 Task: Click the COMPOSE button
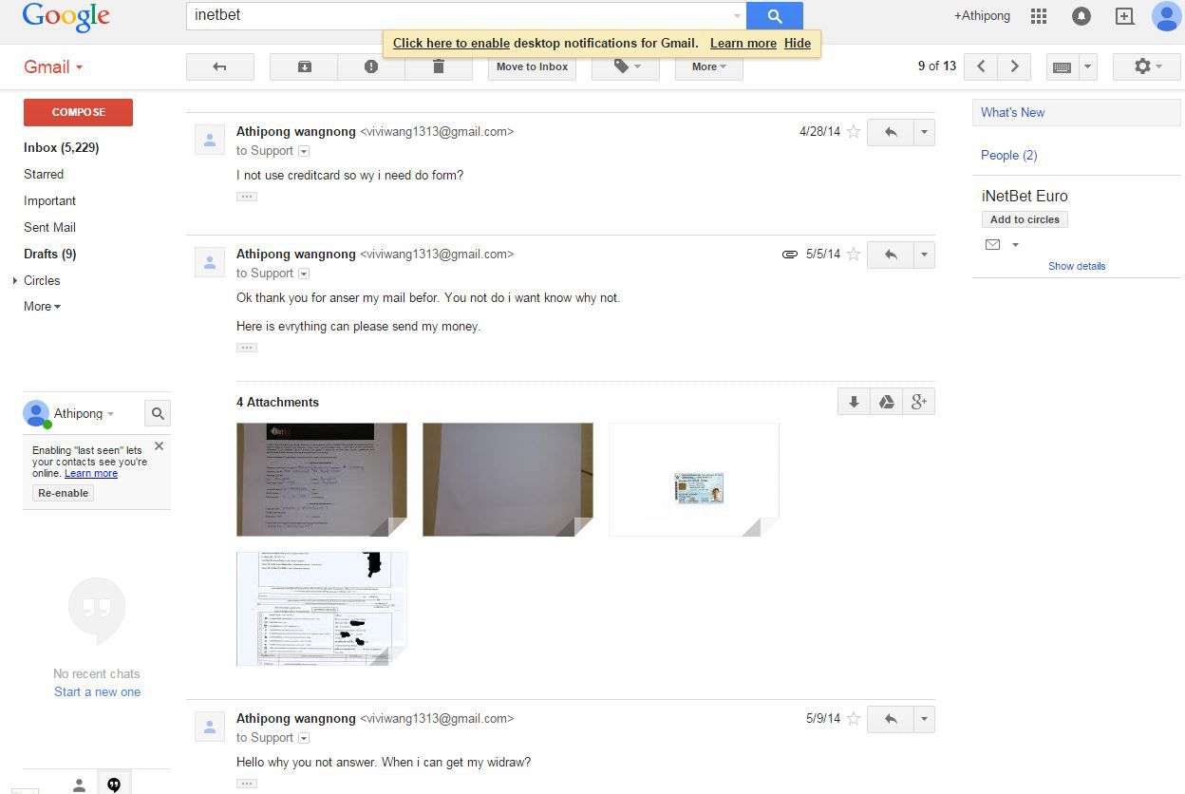(78, 112)
